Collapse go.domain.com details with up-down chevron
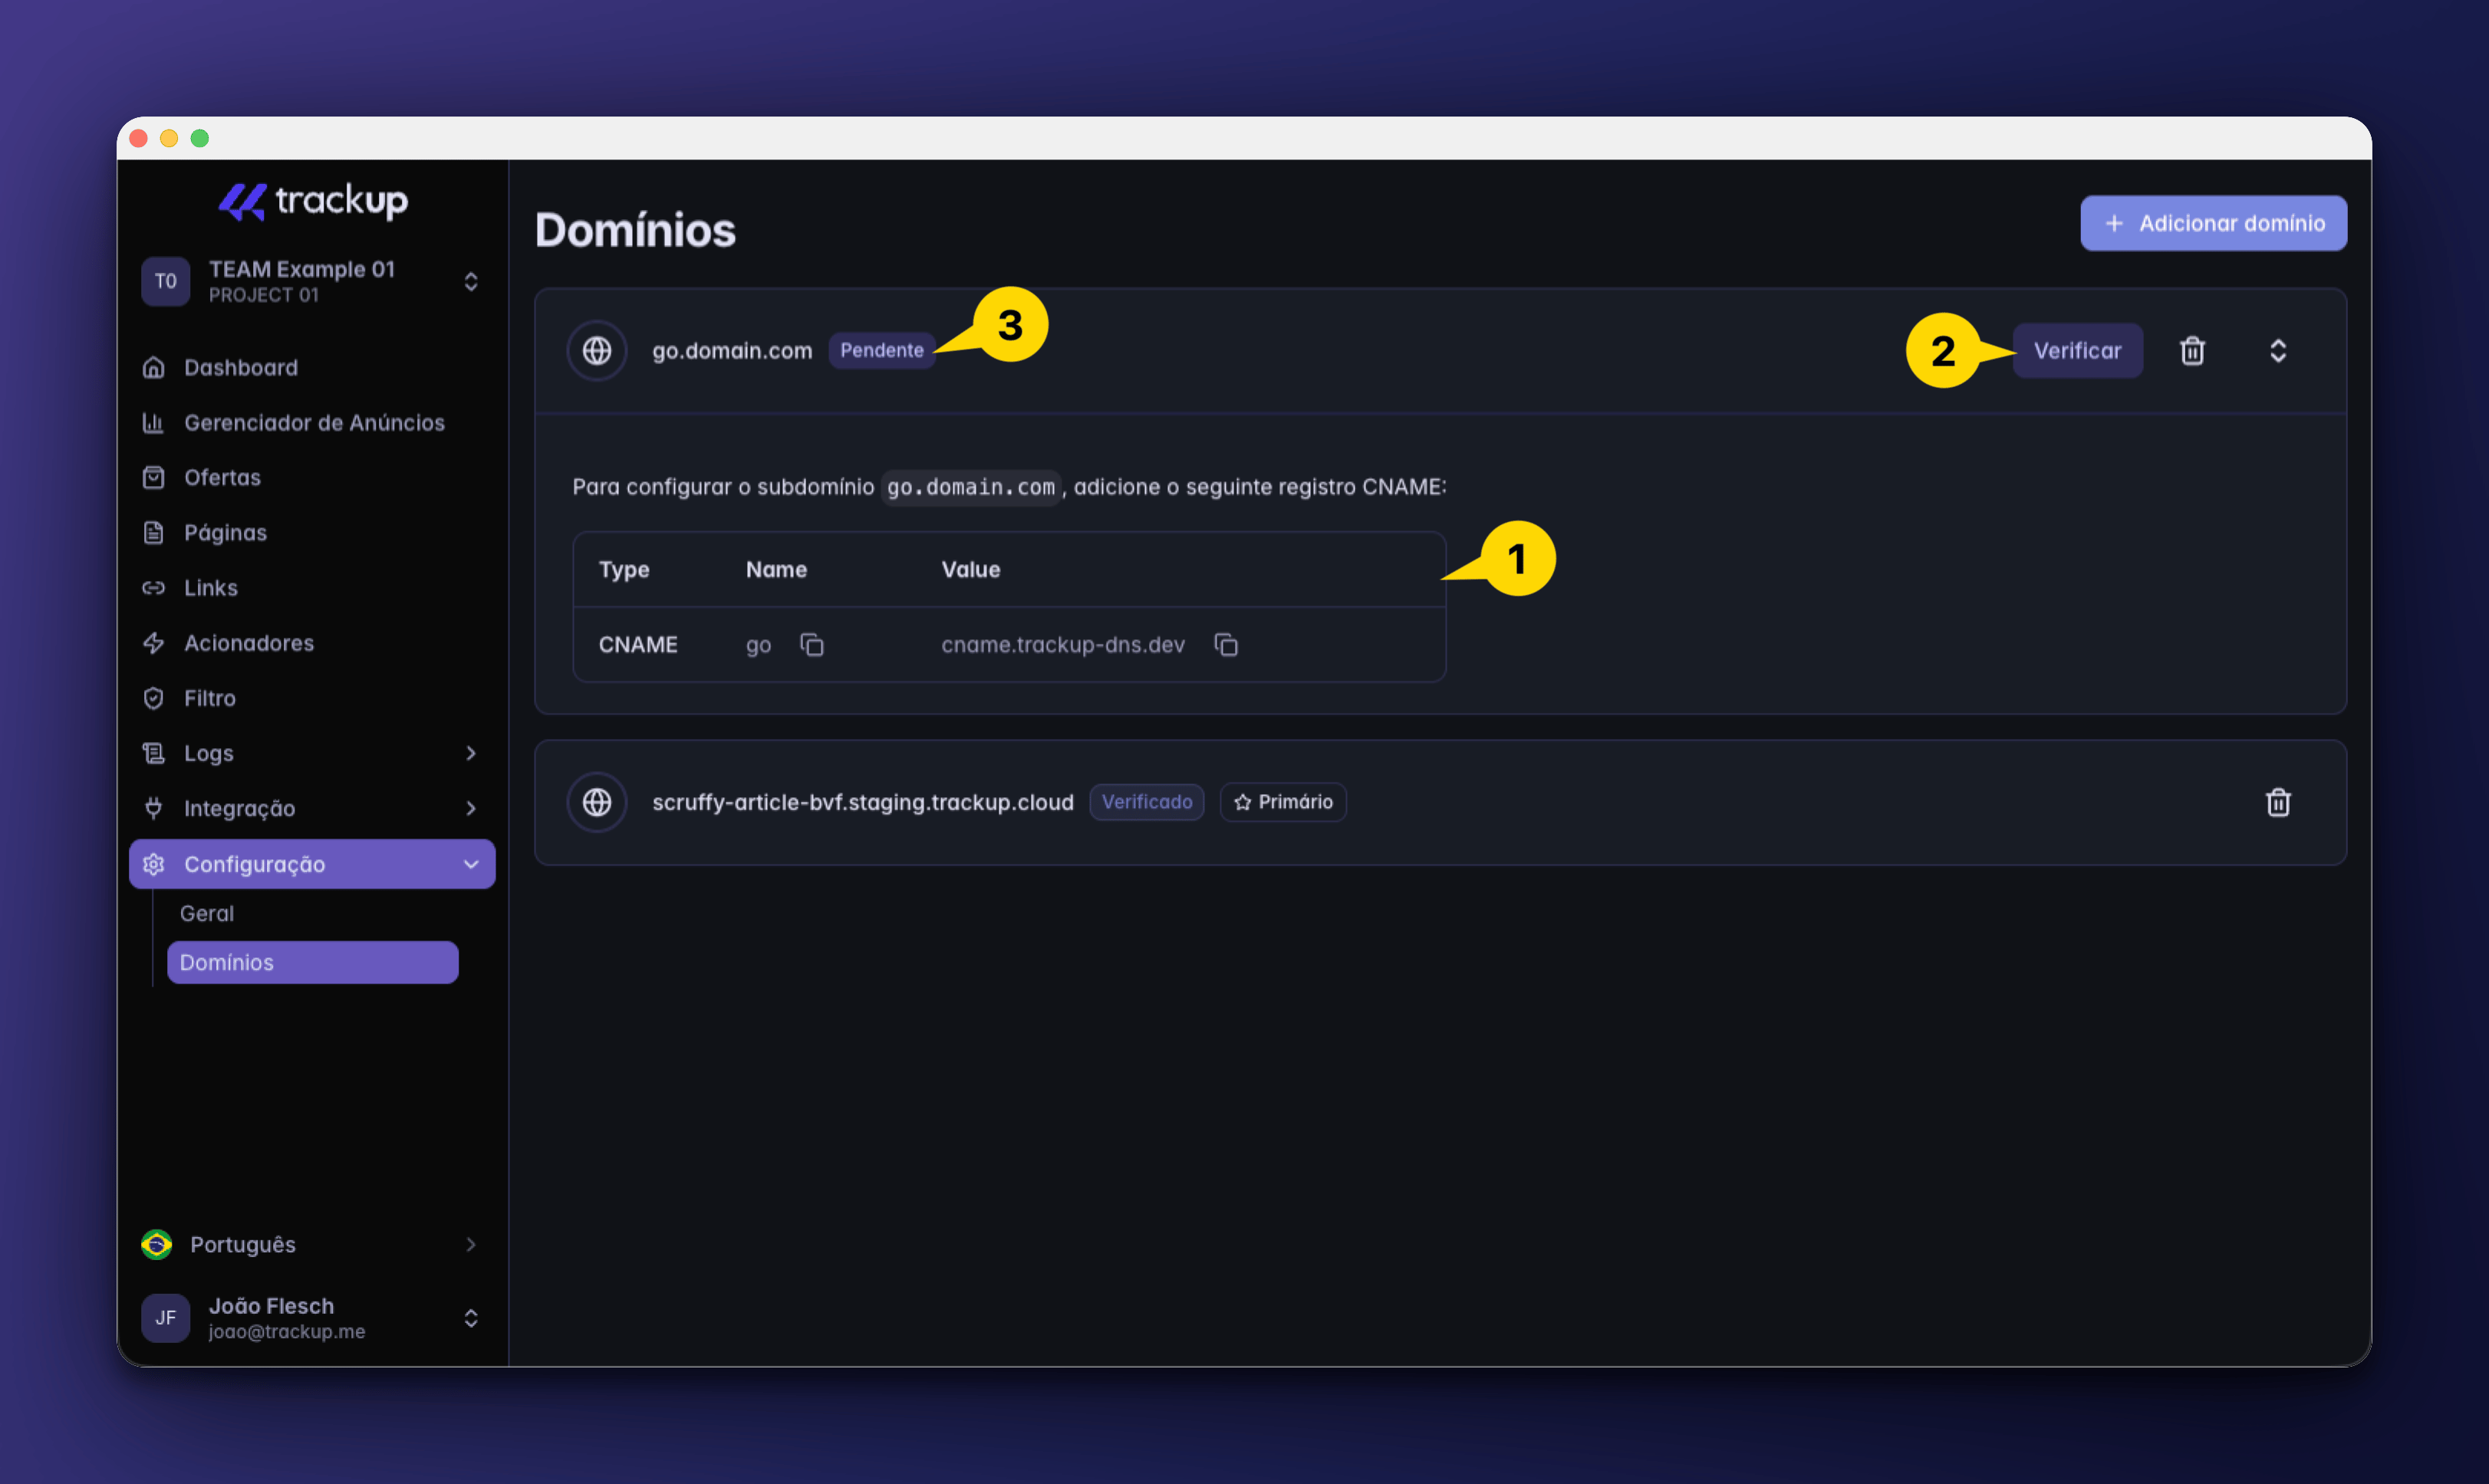2489x1484 pixels. pyautogui.click(x=2278, y=351)
